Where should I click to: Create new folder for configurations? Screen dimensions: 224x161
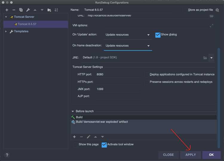pos(49,10)
